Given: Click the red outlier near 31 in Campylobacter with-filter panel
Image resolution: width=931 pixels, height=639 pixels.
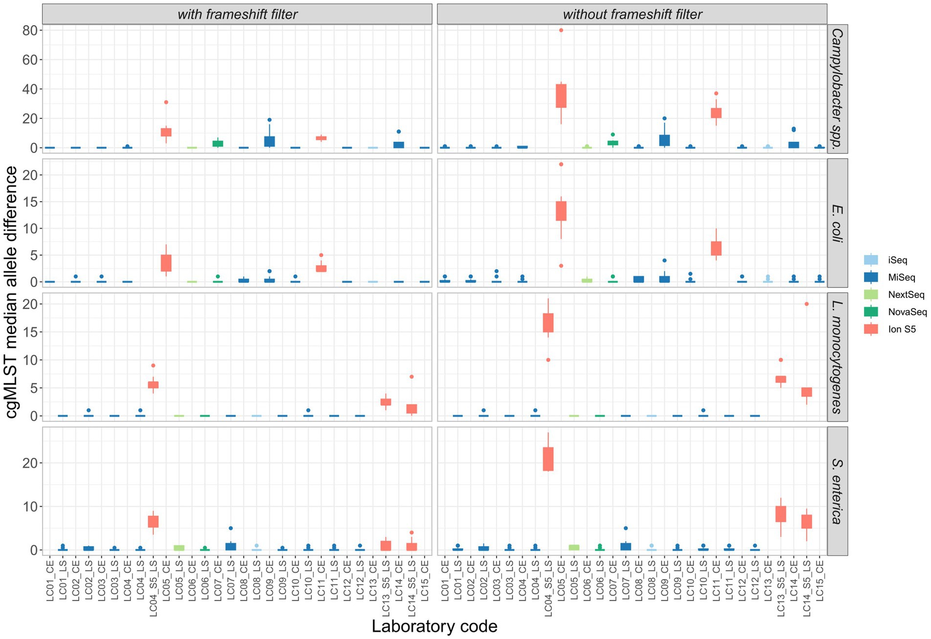Looking at the screenshot, I should click(x=166, y=102).
